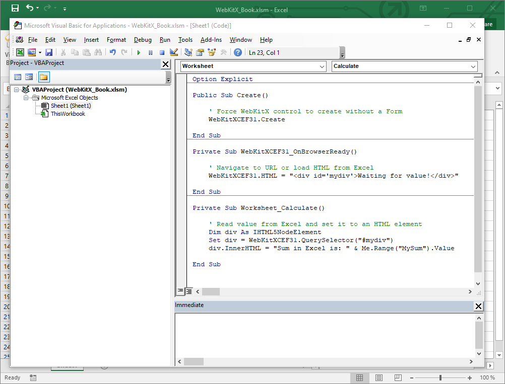Switch to Procedure View
The width and height of the screenshot is (505, 384).
pos(180,291)
